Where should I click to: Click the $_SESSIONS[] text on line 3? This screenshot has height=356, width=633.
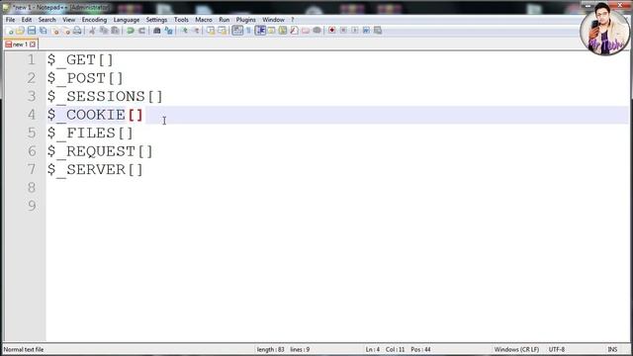pyautogui.click(x=105, y=97)
